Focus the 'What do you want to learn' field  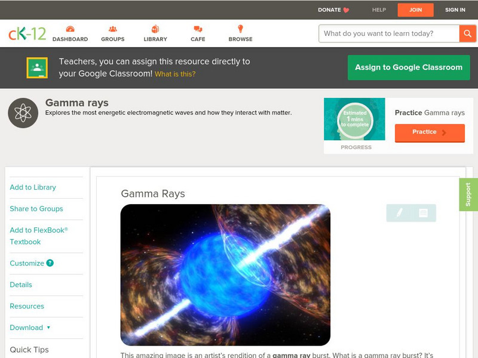[x=389, y=33]
